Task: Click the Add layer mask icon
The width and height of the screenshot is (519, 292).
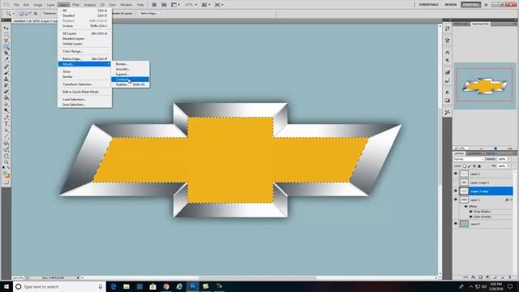Action: [480, 277]
